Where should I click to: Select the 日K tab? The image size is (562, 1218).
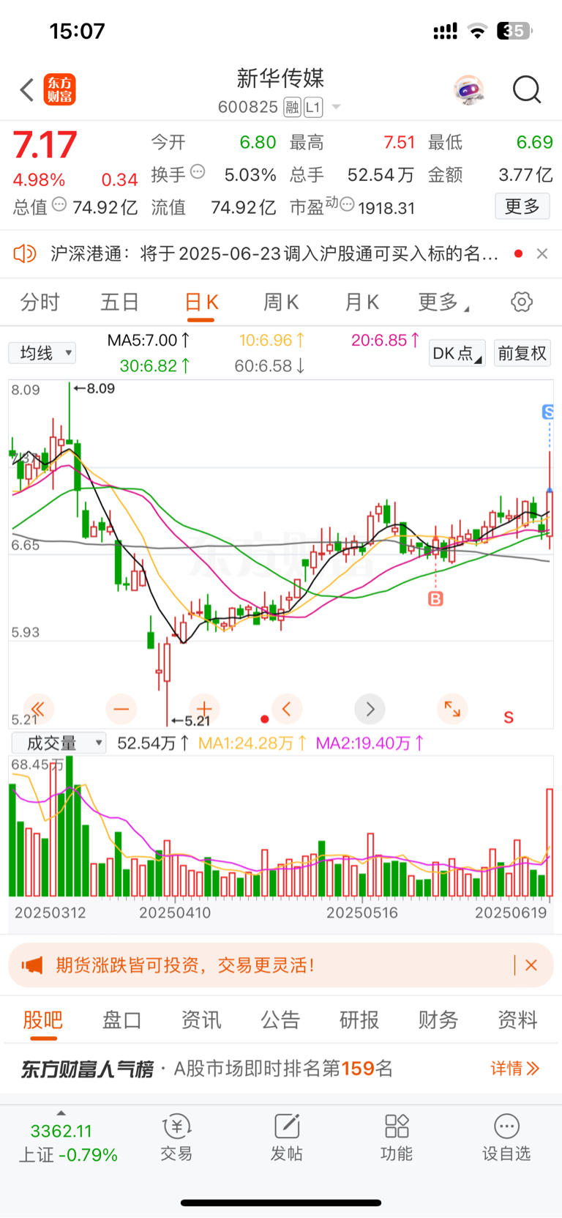coord(202,302)
